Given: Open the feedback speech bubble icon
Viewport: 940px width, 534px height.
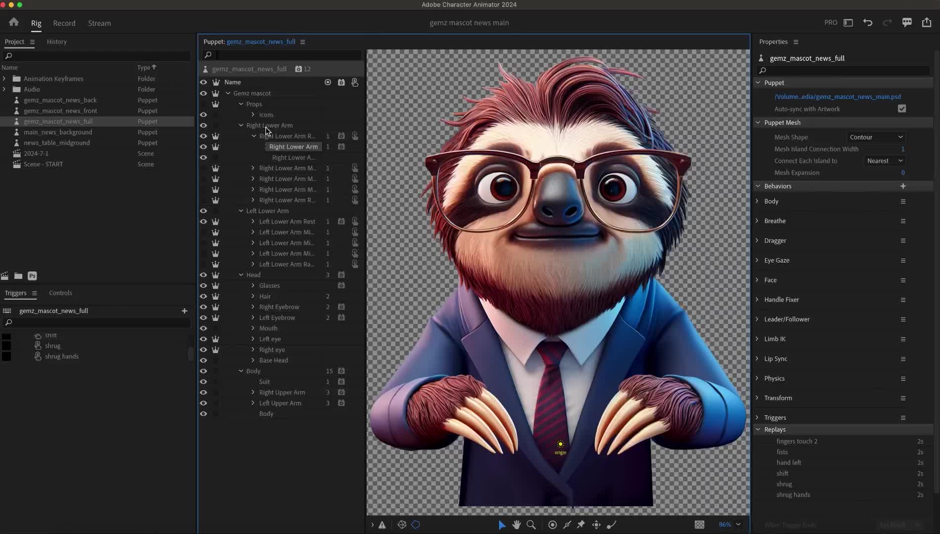Looking at the screenshot, I should tap(907, 23).
